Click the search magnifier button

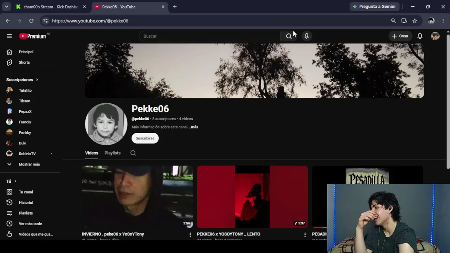click(289, 36)
